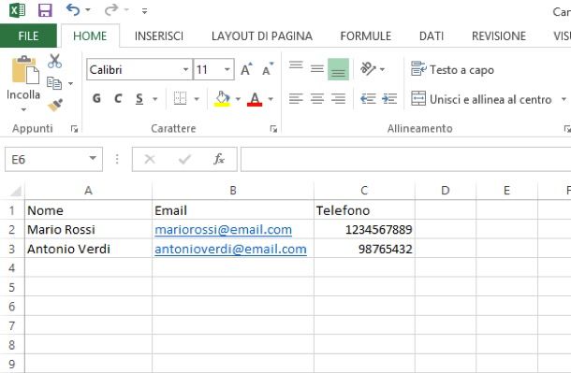Center text horizontally
This screenshot has width=571, height=373.
(x=317, y=98)
